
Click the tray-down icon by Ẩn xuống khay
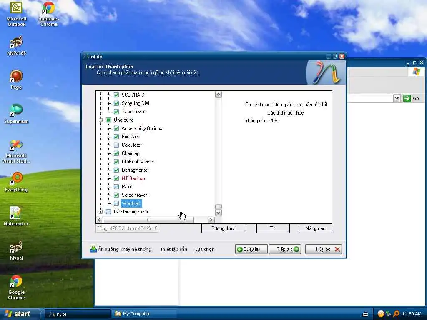pos(93,249)
